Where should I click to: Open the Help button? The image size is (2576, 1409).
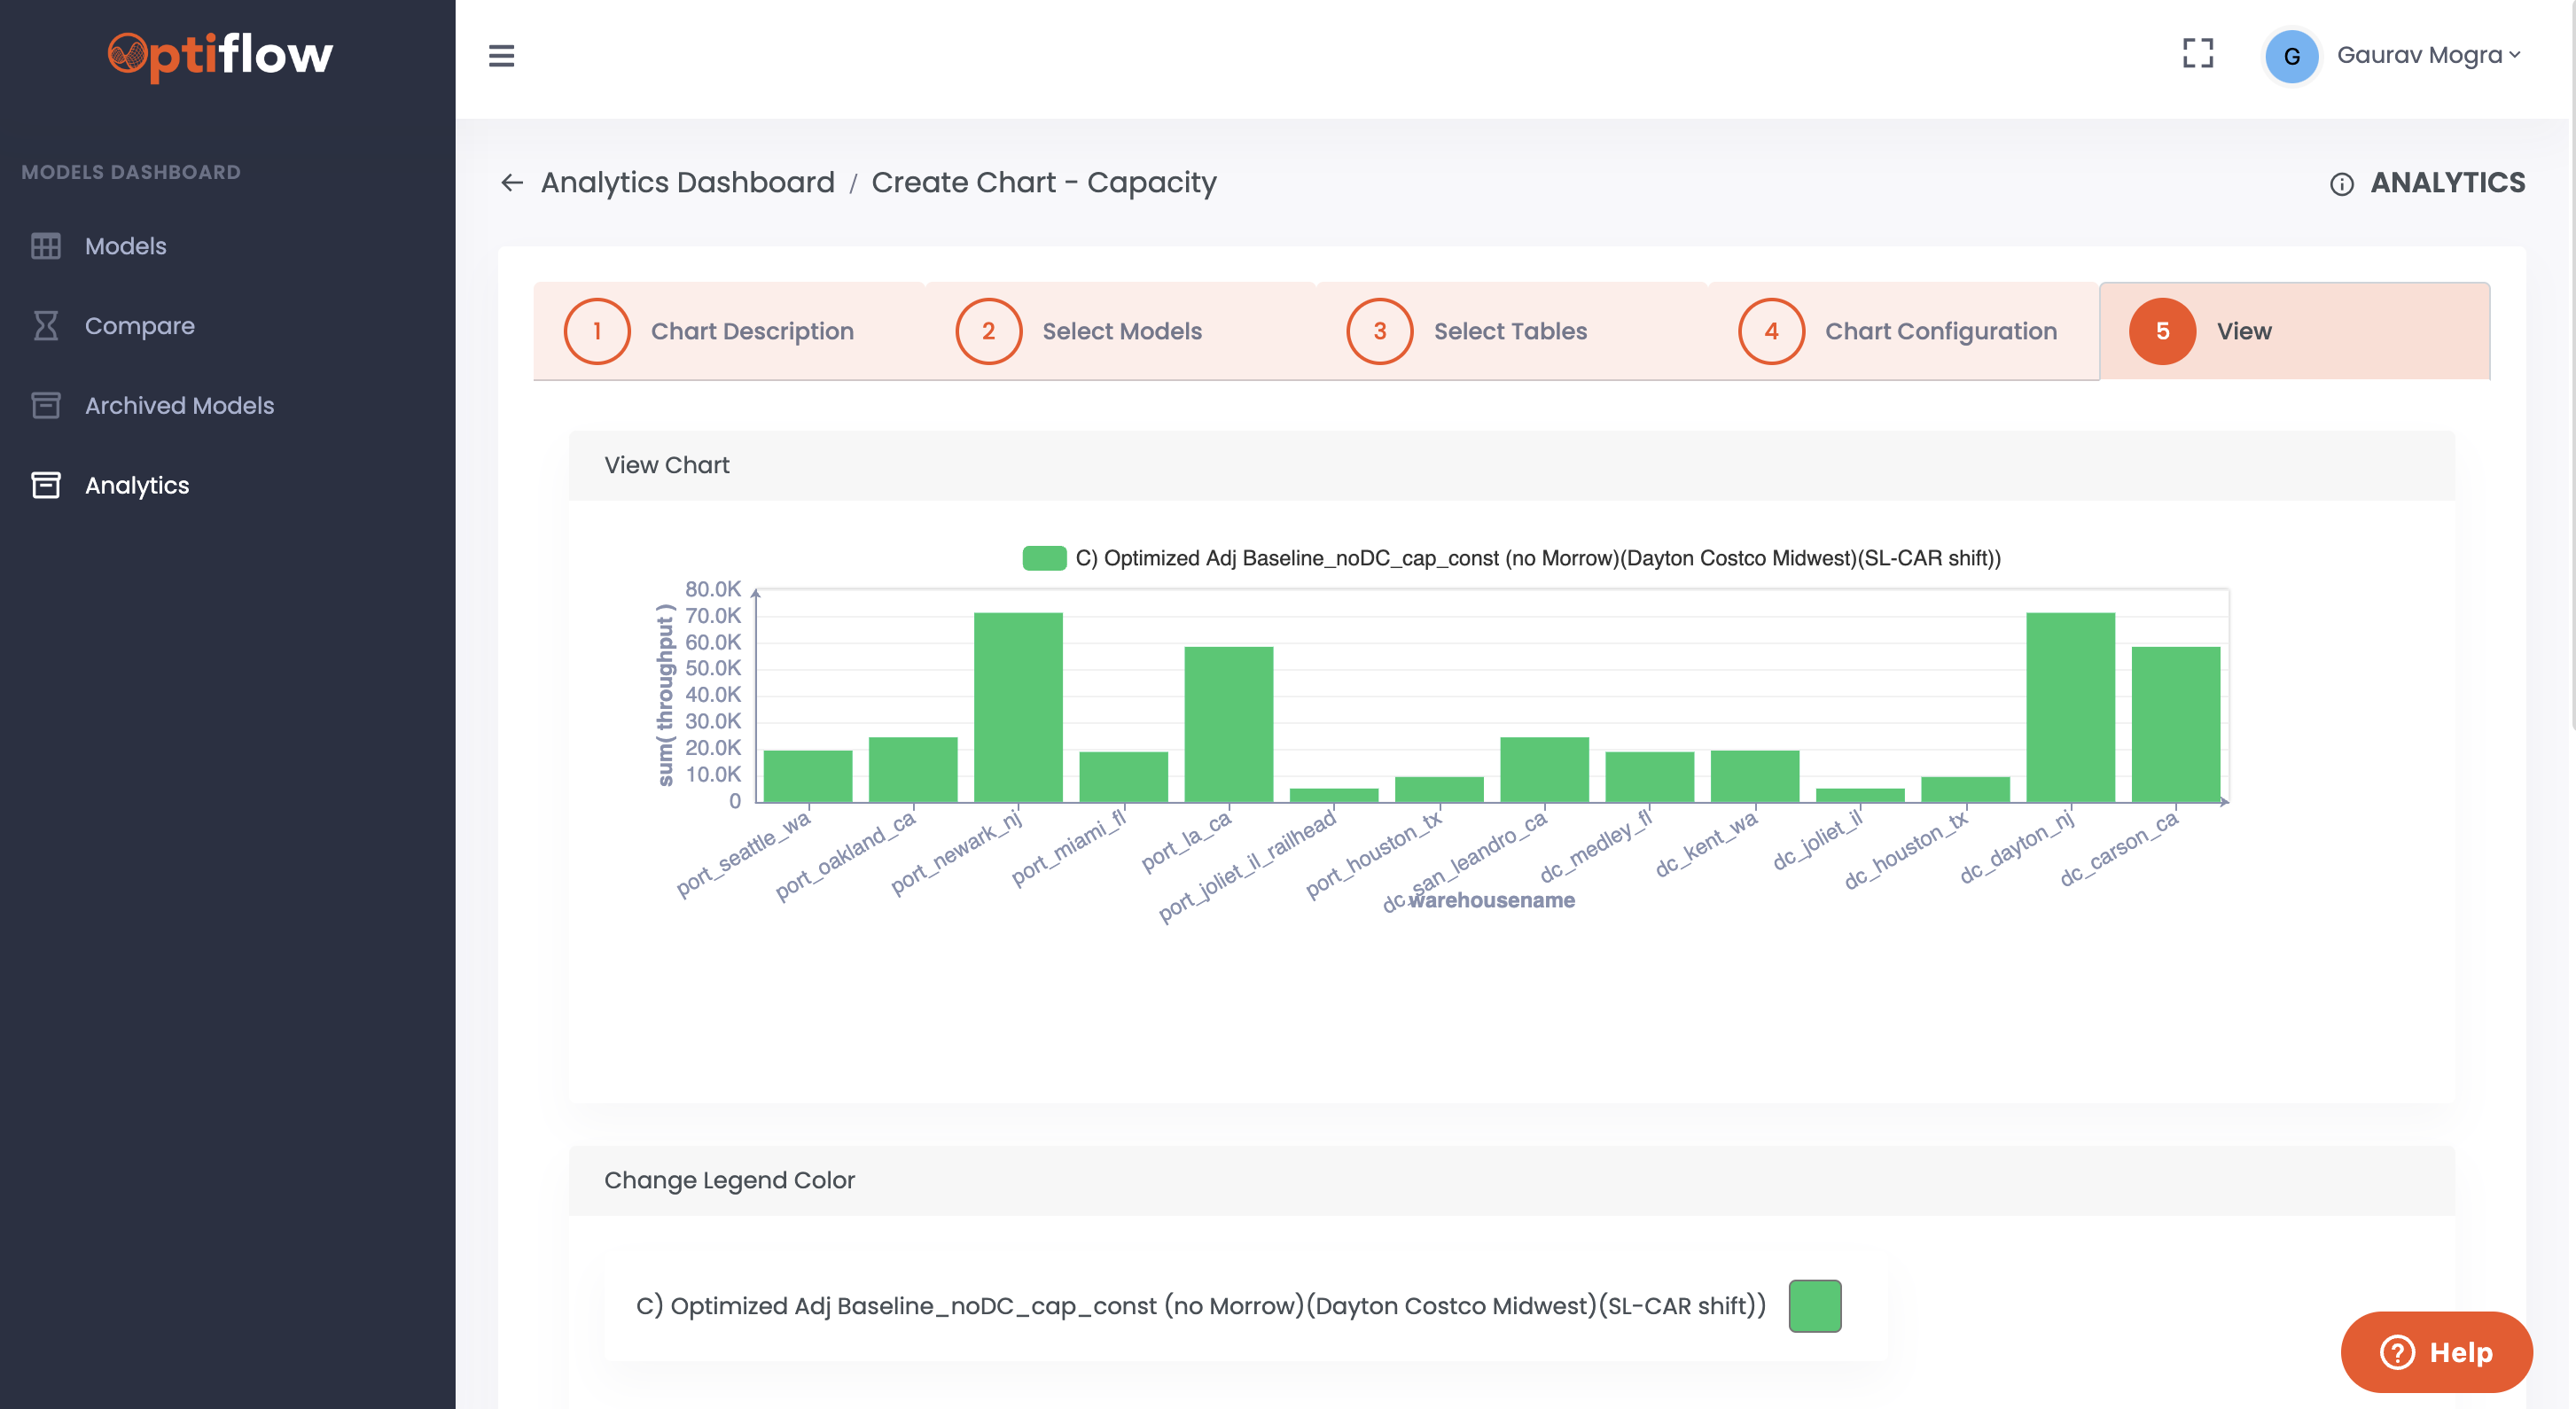2436,1352
